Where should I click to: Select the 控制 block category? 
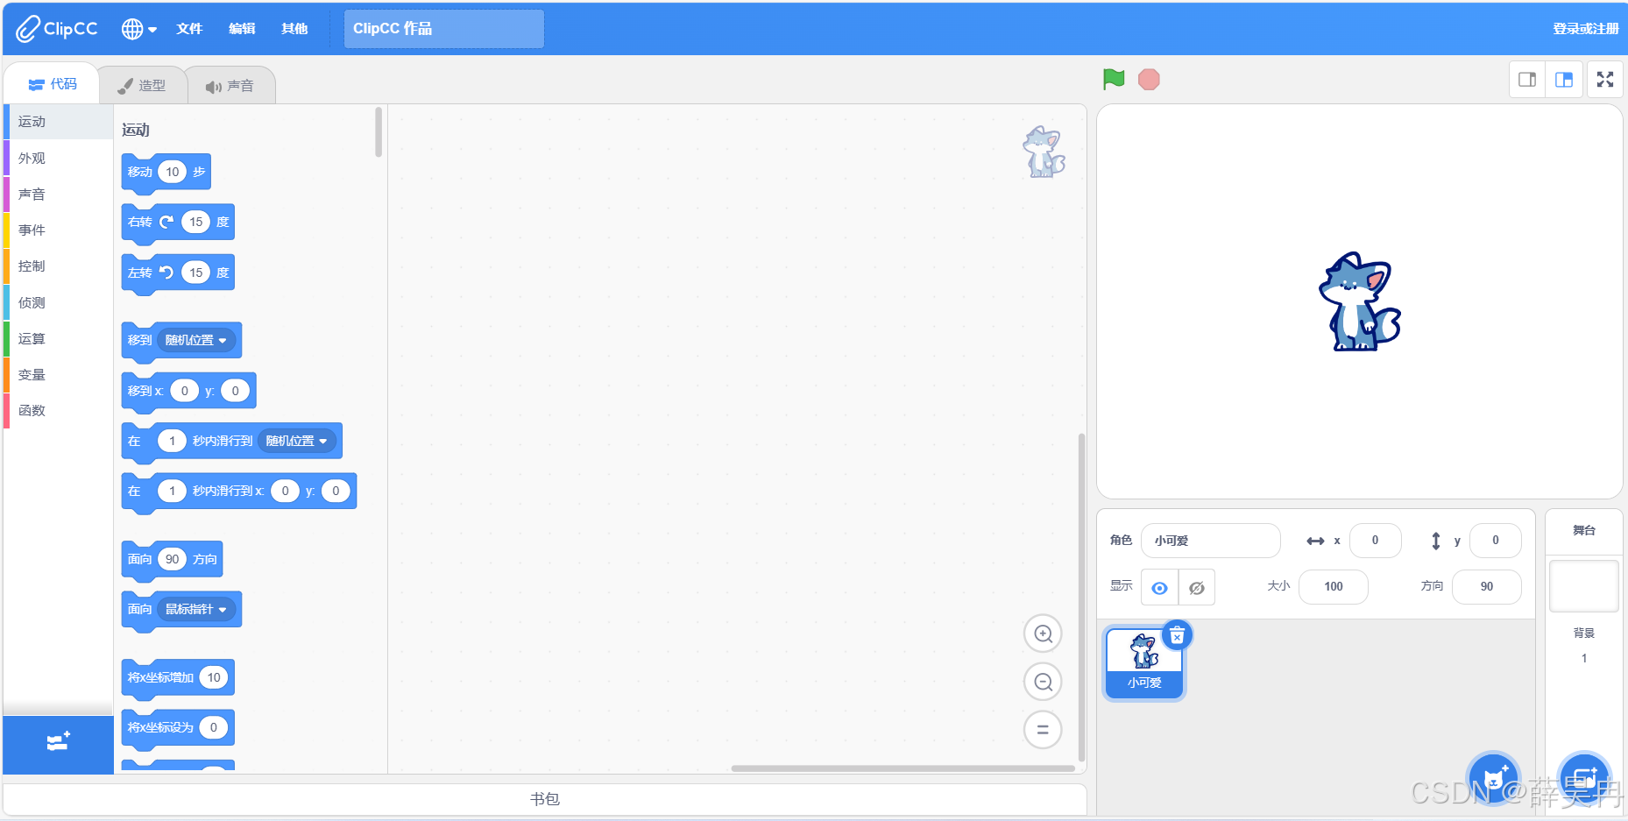point(58,266)
